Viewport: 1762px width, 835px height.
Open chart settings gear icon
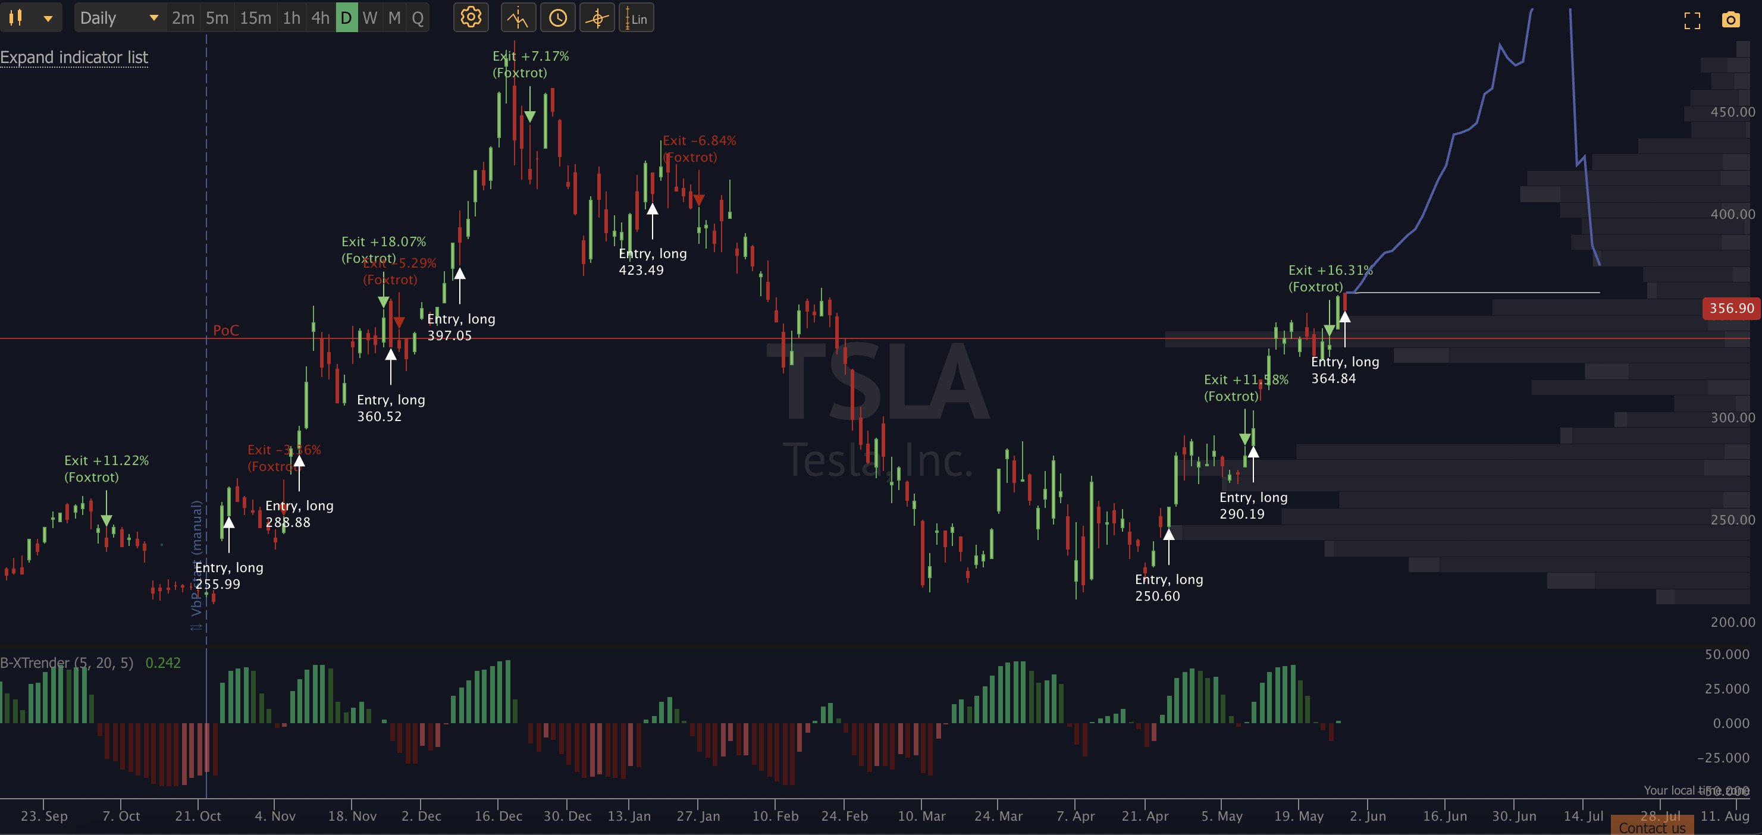[x=471, y=18]
